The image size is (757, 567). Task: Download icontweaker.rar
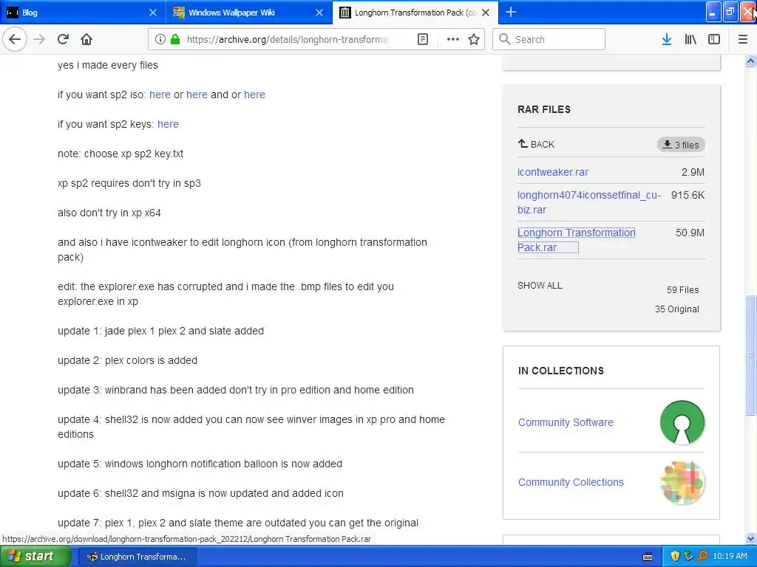[553, 172]
